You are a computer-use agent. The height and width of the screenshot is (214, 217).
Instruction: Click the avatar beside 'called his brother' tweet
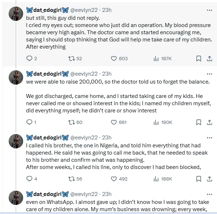click(16, 141)
